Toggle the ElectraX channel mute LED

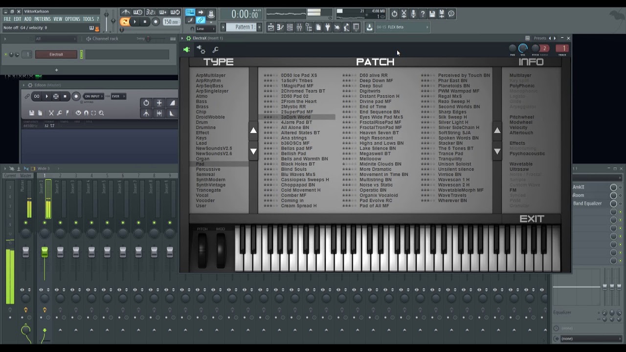6,54
